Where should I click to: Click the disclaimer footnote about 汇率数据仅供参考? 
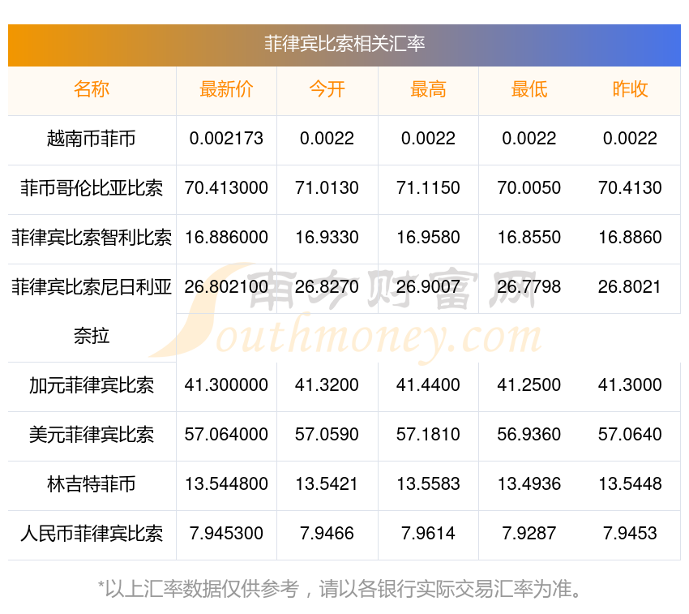click(x=340, y=590)
